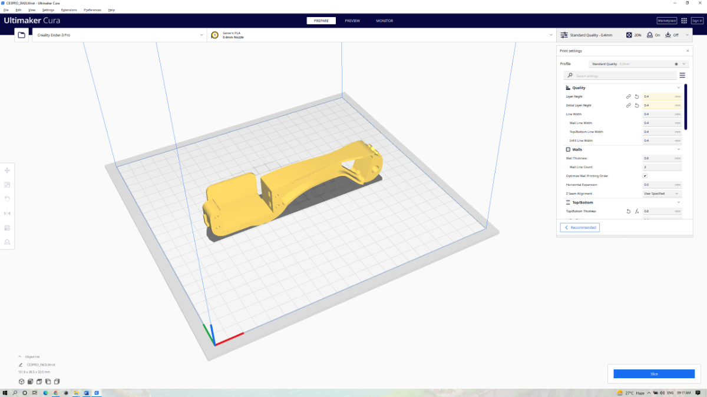Image resolution: width=707 pixels, height=397 pixels.
Task: Click the Slice button
Action: (653, 374)
